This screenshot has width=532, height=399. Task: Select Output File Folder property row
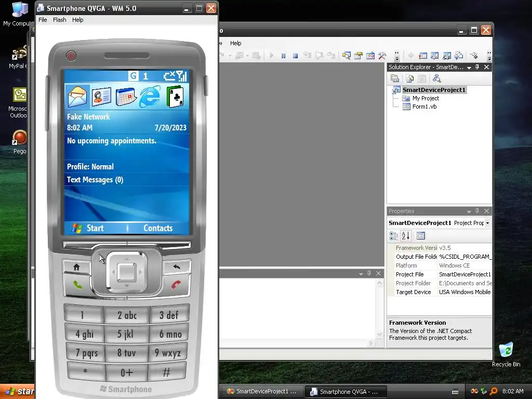(443, 257)
